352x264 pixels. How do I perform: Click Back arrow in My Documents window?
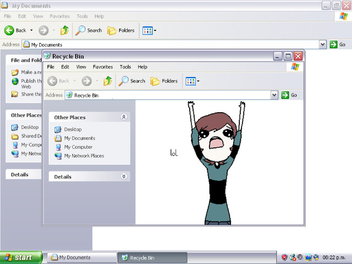9,30
